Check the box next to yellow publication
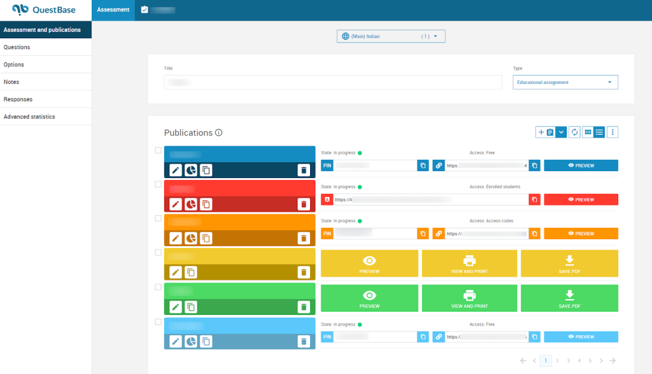The image size is (652, 374). click(x=159, y=253)
